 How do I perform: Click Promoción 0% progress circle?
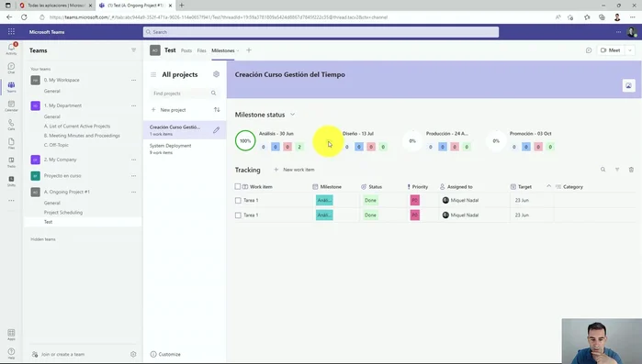496,140
